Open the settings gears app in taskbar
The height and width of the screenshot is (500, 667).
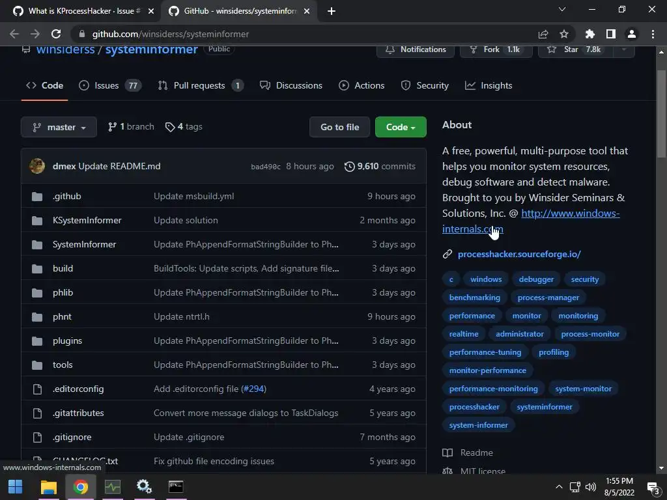tap(144, 487)
